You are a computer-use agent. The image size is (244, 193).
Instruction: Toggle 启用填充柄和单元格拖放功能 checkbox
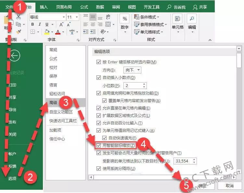tap(98, 93)
